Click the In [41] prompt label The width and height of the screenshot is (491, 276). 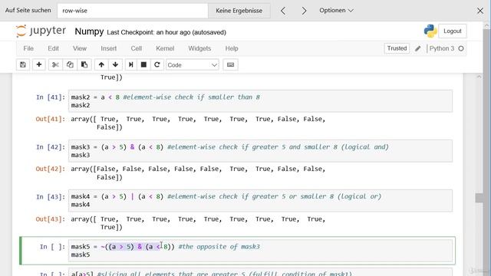(51, 97)
